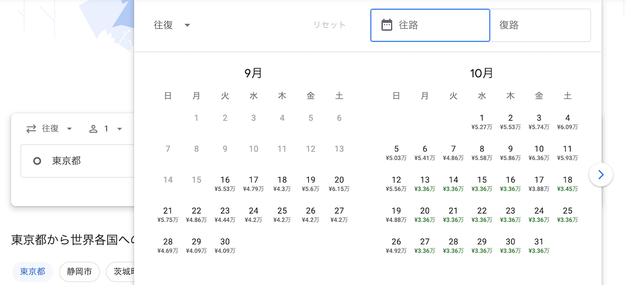Select September 18 at ¥4.3万
The image size is (626, 285).
[282, 184]
